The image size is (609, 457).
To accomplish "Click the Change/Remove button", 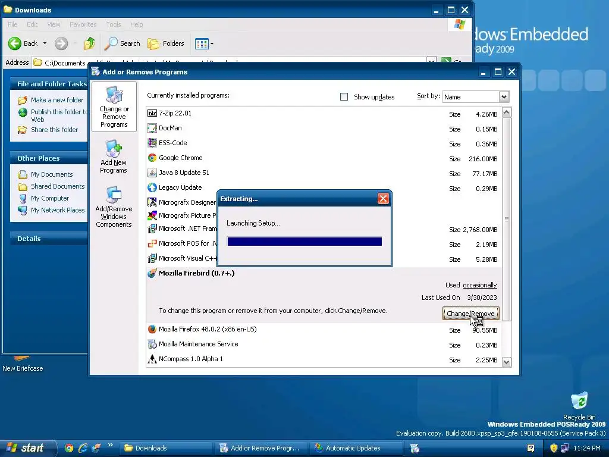I will [470, 314].
